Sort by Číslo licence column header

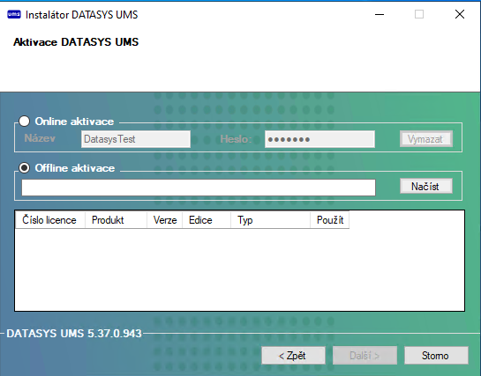pyautogui.click(x=49, y=220)
